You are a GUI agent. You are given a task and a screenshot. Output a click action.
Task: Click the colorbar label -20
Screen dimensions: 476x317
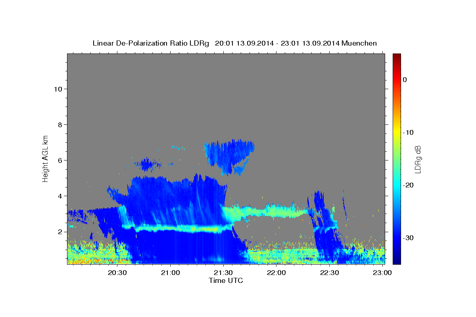point(408,185)
